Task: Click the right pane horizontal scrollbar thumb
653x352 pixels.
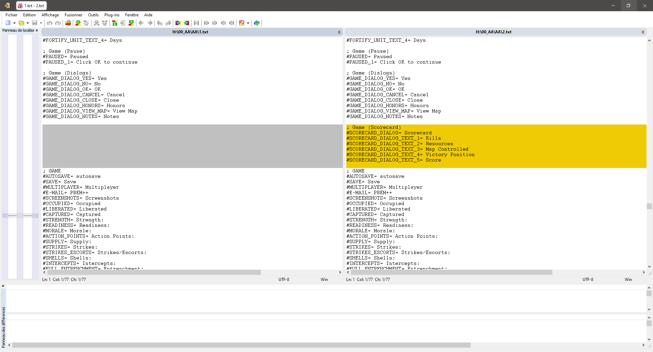Action: coord(451,272)
